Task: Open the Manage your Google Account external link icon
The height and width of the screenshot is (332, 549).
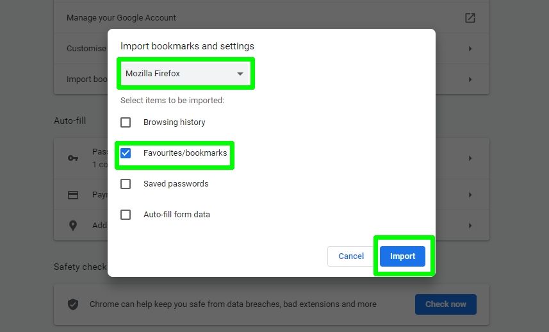Action: pyautogui.click(x=470, y=18)
